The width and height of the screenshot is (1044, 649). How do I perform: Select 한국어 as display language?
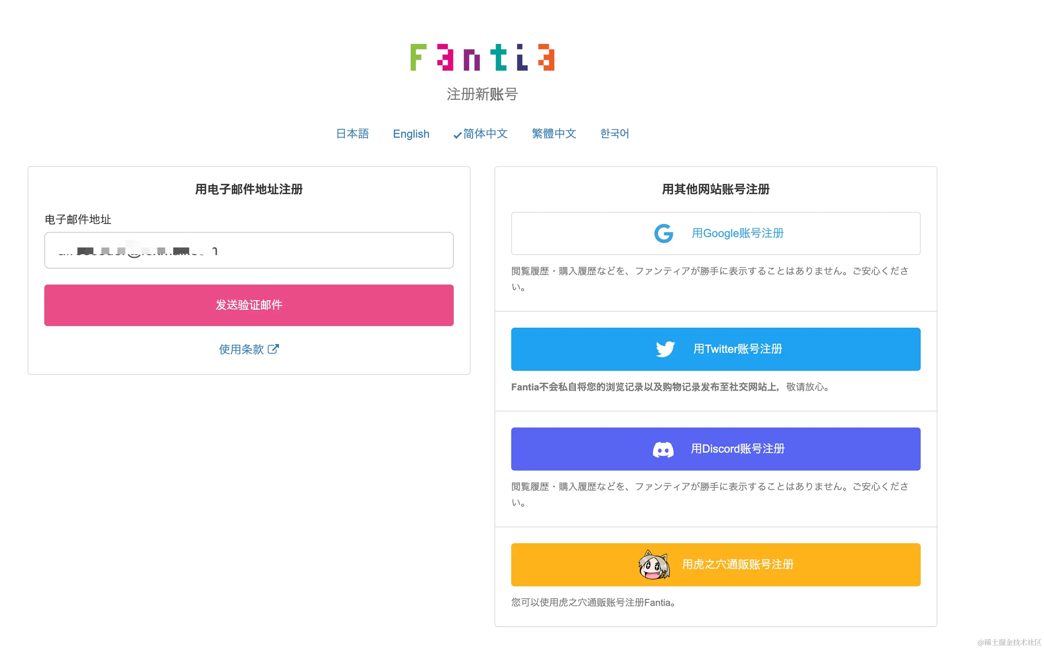pos(614,133)
